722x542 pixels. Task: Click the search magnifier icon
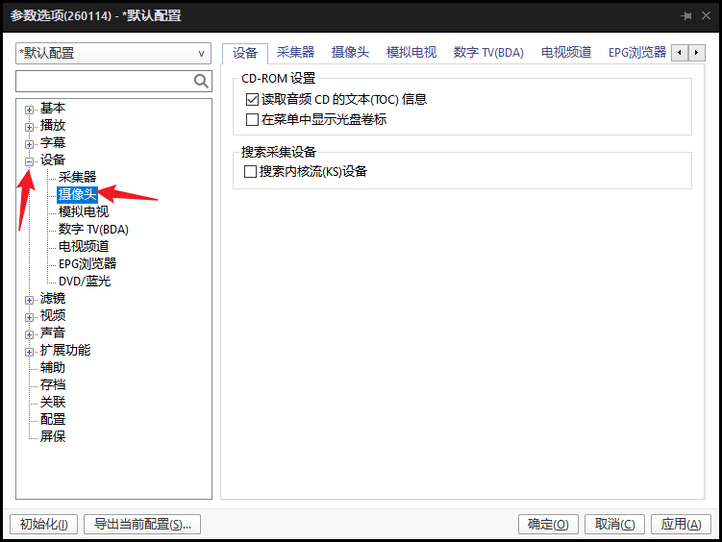(201, 82)
